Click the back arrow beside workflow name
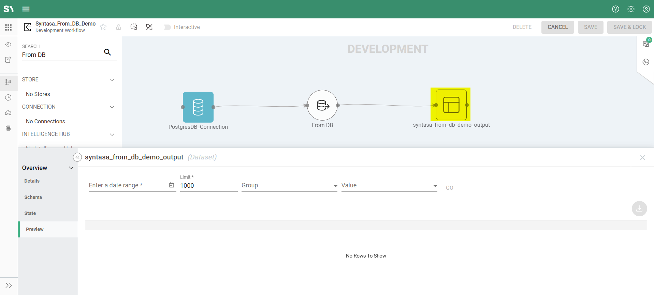Image resolution: width=654 pixels, height=295 pixels. coord(28,27)
